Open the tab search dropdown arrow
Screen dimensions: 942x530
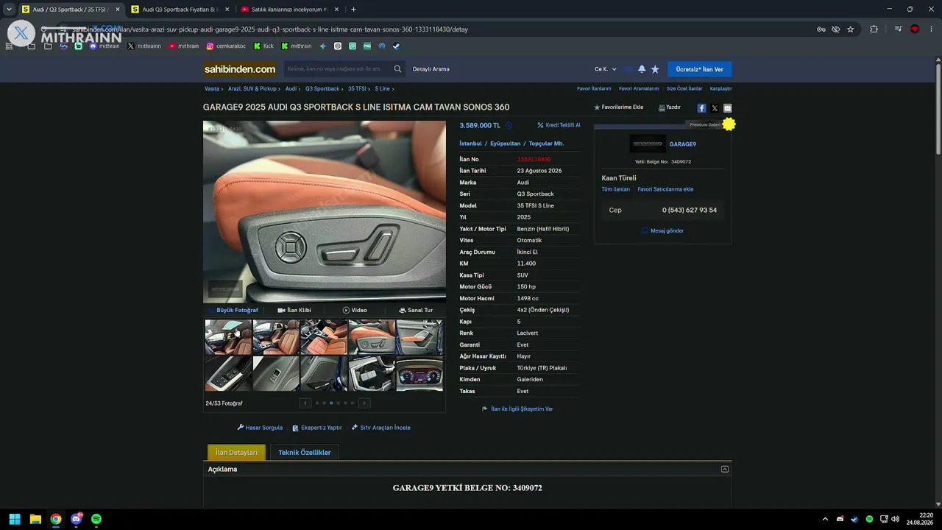click(9, 10)
